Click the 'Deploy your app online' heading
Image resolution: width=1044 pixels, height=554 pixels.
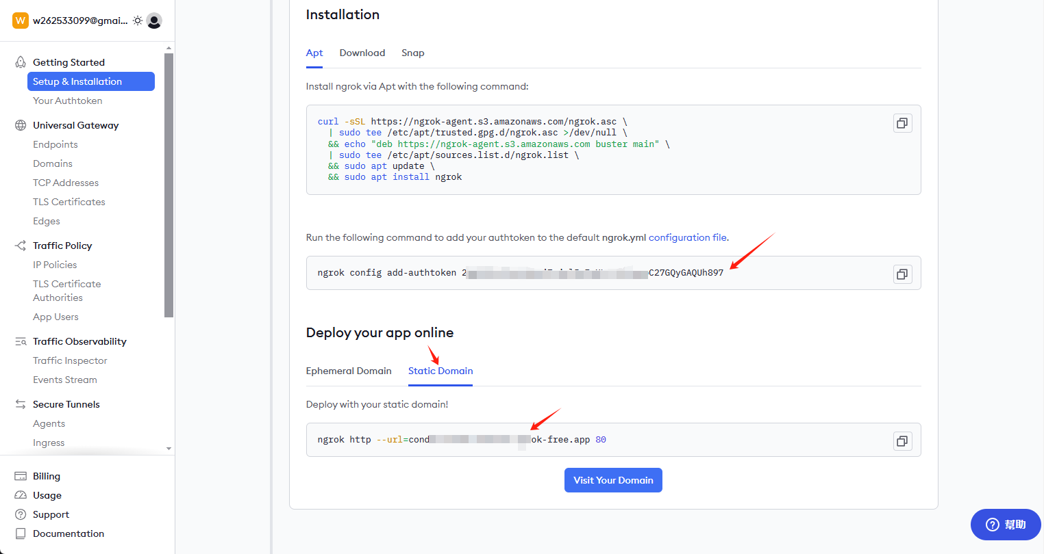[380, 332]
